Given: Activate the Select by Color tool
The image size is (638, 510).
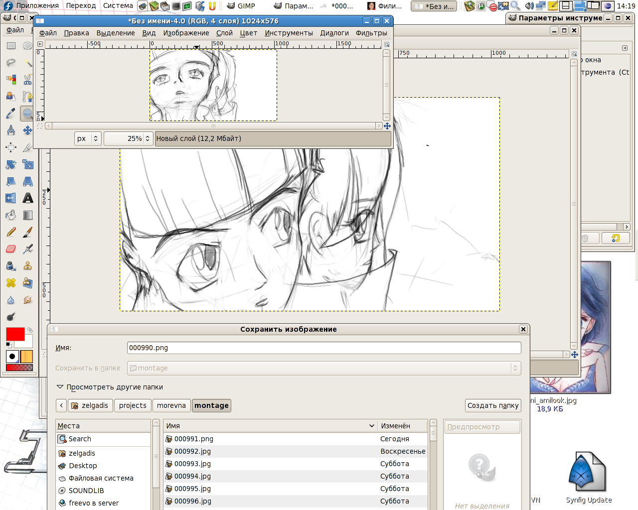Looking at the screenshot, I should [11, 80].
